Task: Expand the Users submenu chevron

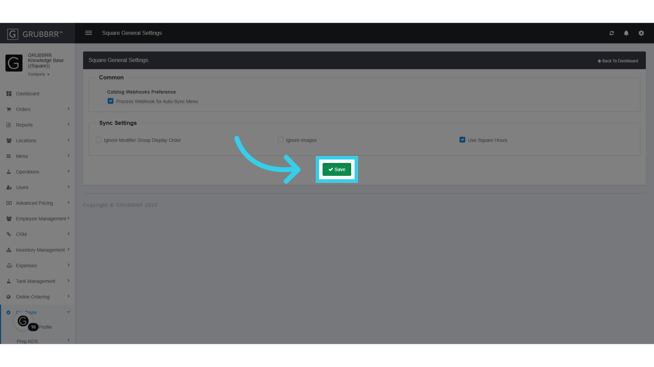Action: pos(68,187)
